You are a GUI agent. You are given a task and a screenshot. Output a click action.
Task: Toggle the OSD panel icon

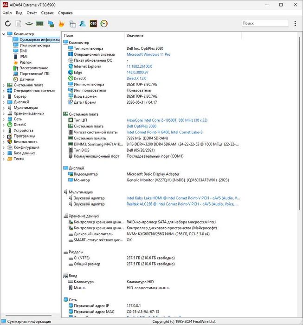point(93,24)
